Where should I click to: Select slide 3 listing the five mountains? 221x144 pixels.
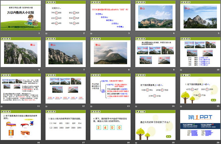point(110,16)
